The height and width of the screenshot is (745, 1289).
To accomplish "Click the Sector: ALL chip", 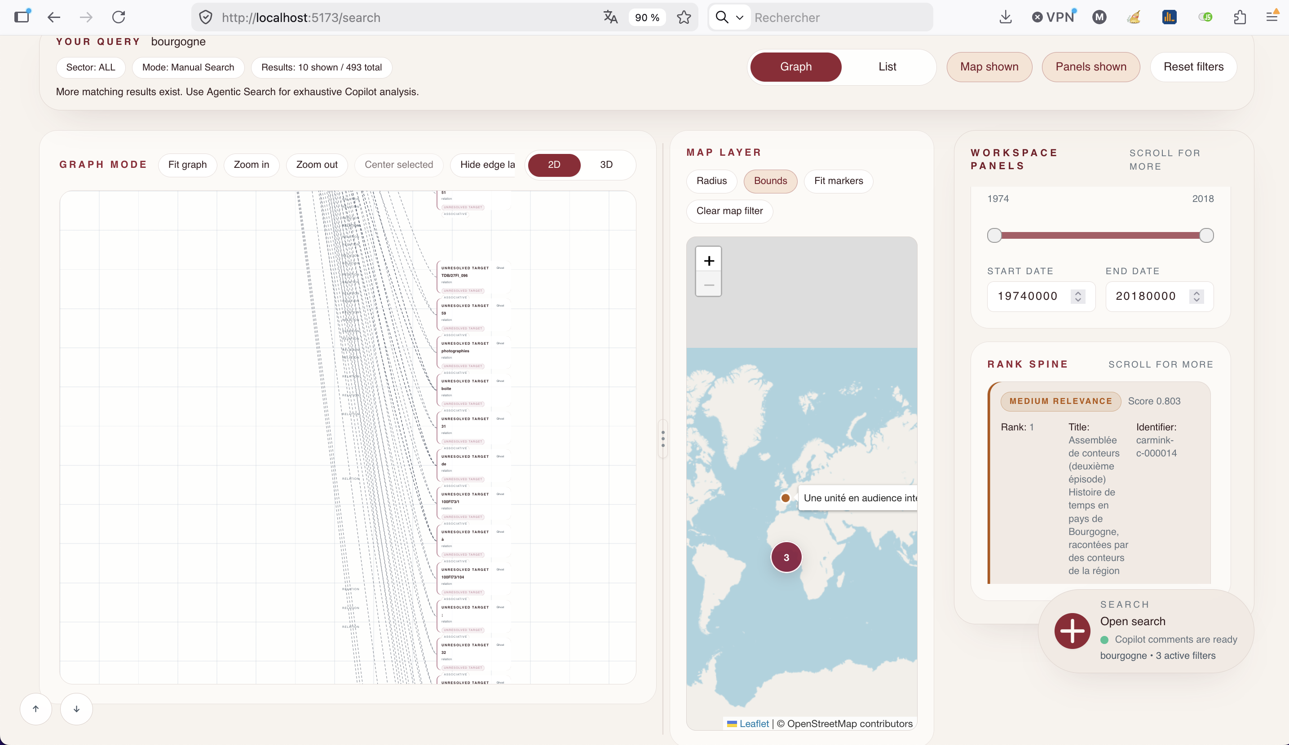I will click(x=91, y=67).
